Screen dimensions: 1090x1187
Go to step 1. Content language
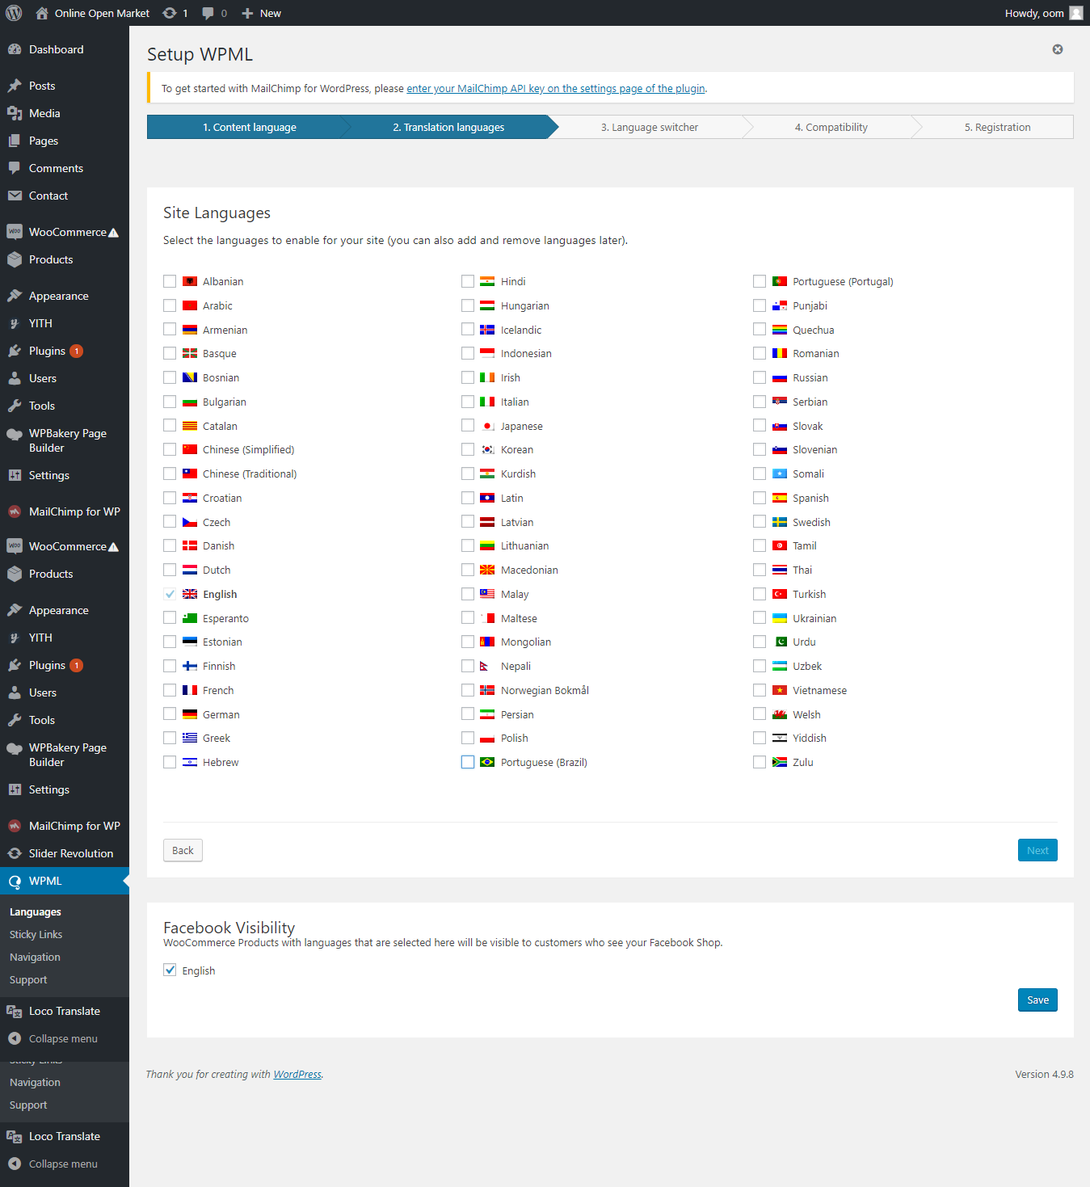point(249,127)
